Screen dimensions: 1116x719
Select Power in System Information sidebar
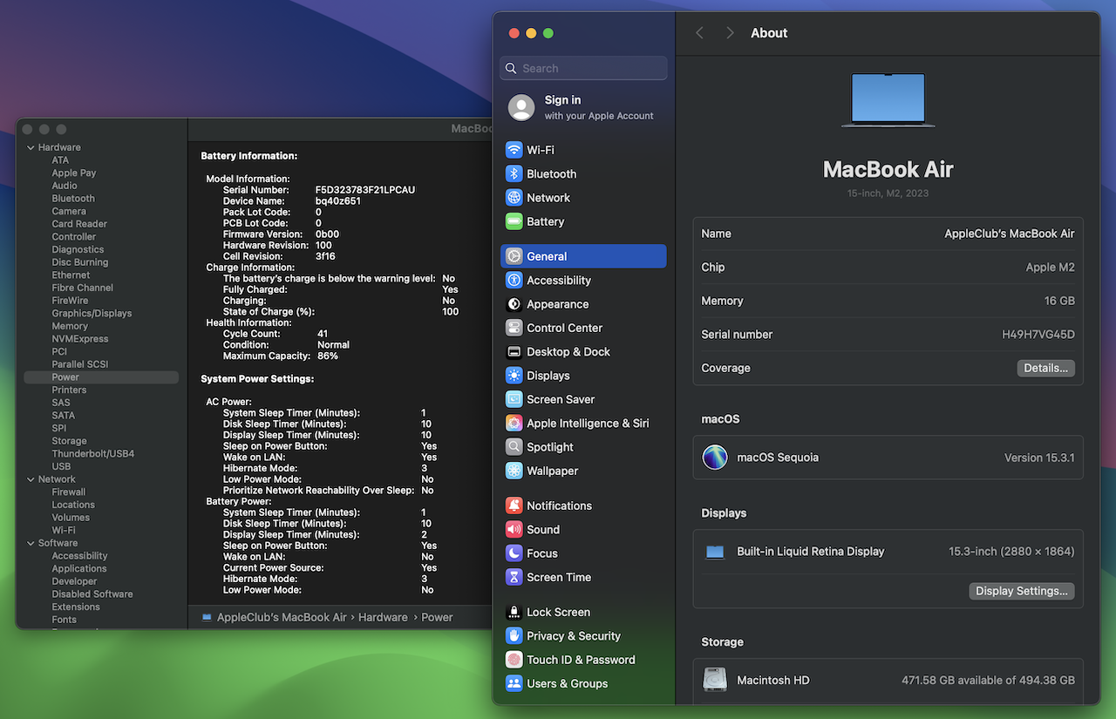[x=101, y=377]
